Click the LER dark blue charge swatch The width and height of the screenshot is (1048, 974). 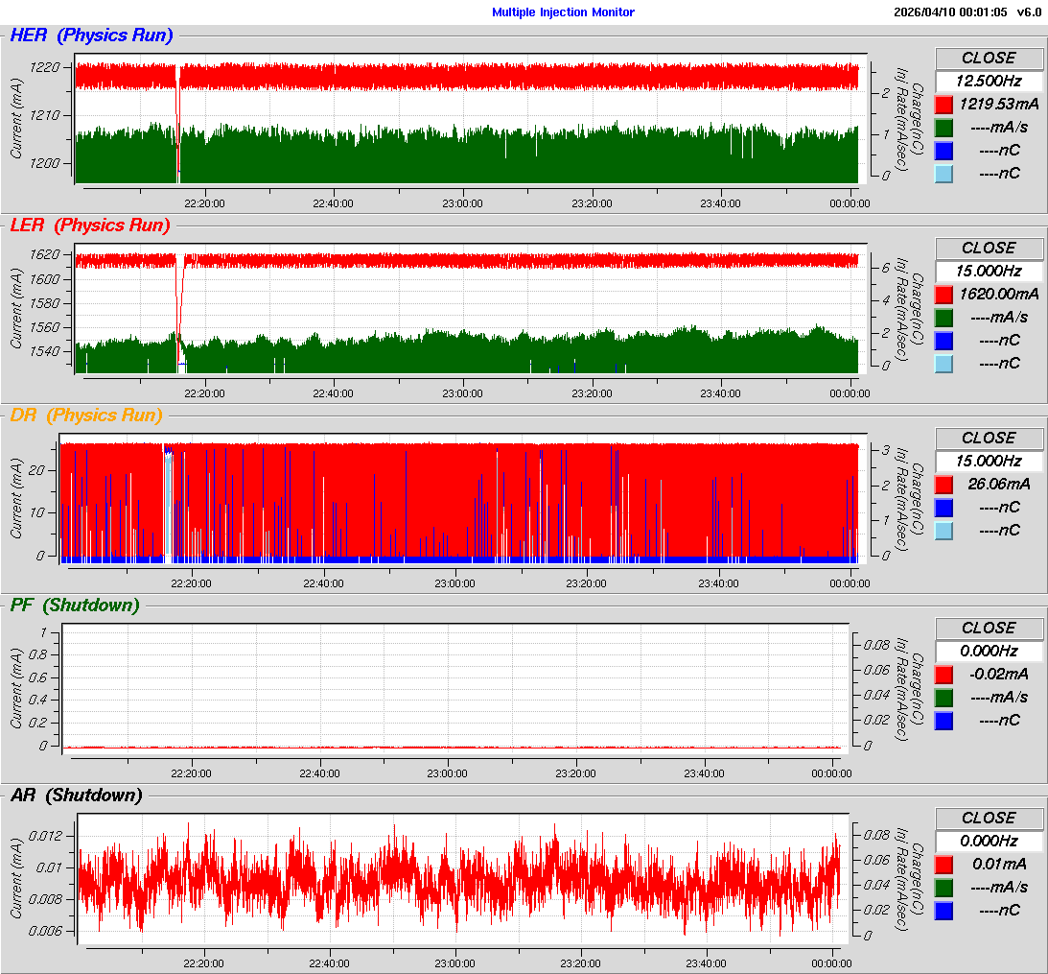click(944, 341)
